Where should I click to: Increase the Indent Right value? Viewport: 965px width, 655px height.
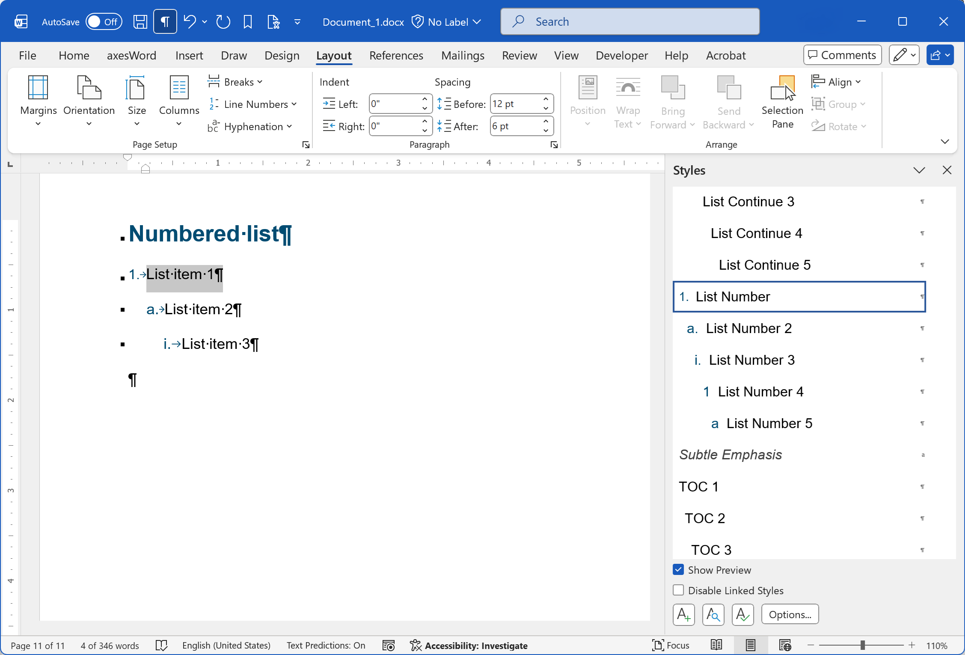425,122
